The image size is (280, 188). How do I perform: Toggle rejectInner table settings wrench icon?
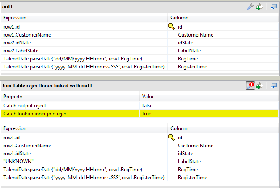click(250, 86)
